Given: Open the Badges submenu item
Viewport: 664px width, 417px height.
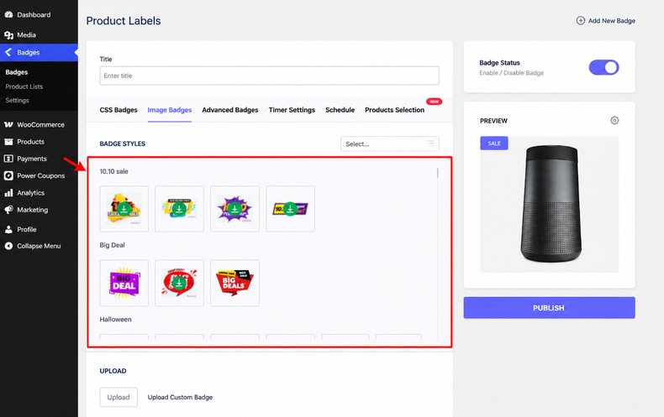Looking at the screenshot, I should [17, 72].
